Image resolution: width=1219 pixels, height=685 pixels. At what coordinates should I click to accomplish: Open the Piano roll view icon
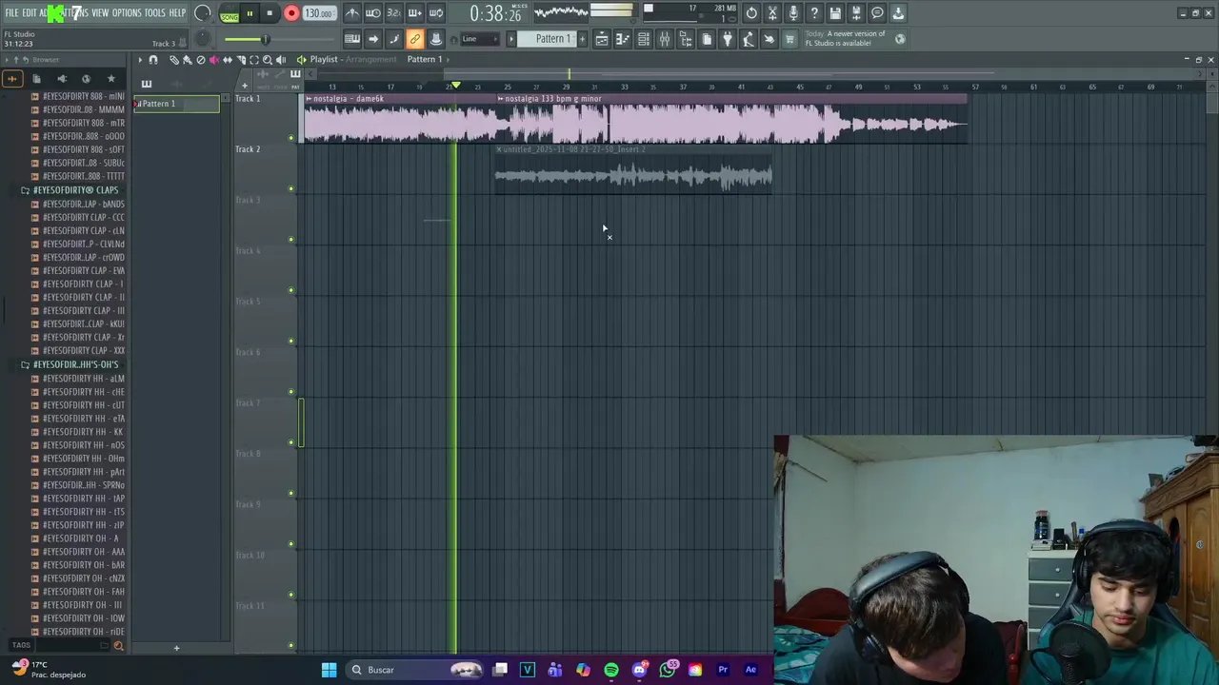(x=623, y=39)
